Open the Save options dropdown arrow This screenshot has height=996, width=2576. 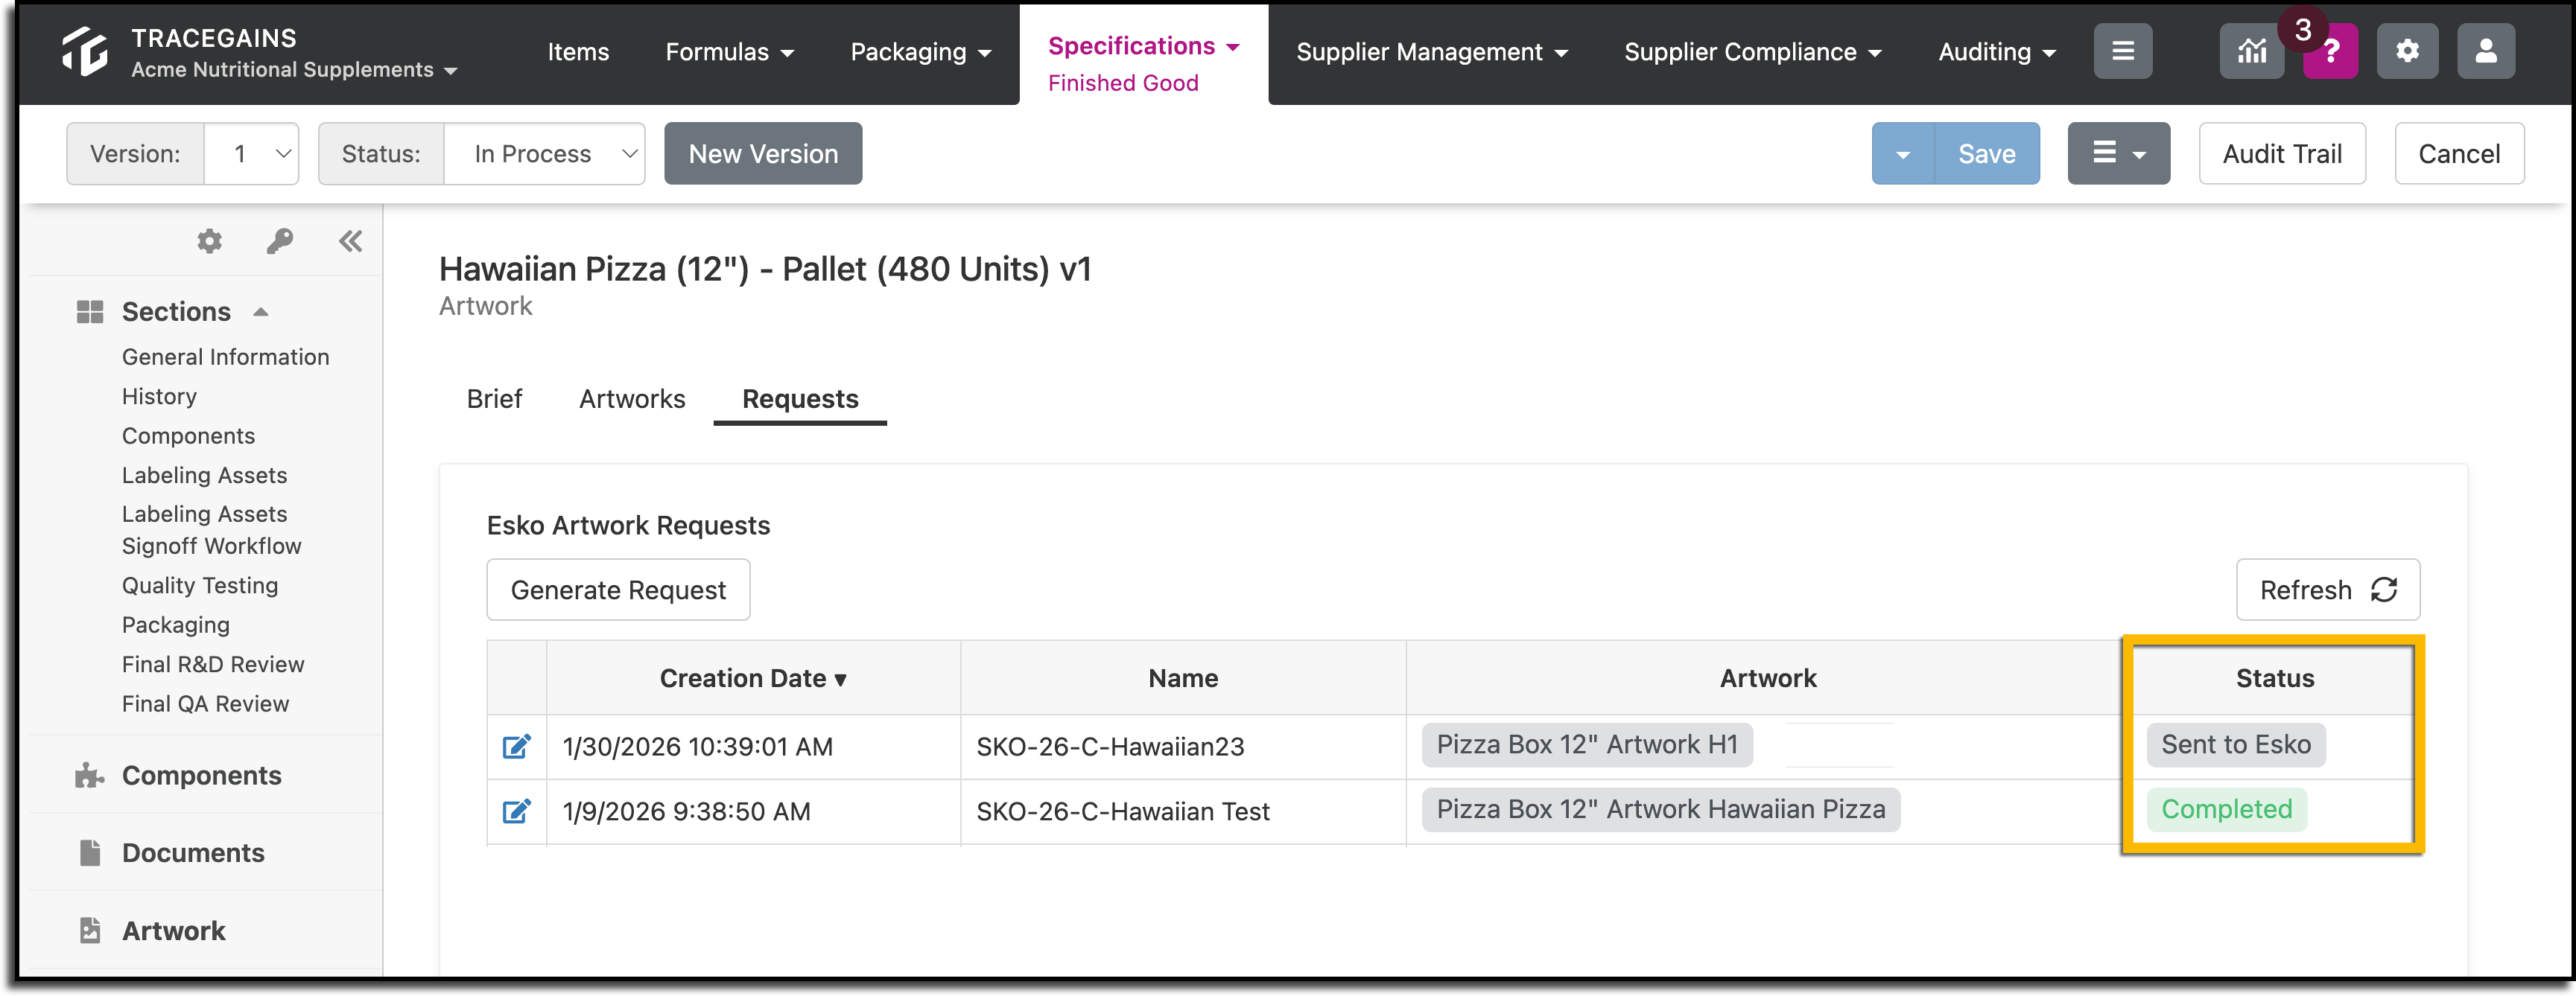[x=1903, y=154]
